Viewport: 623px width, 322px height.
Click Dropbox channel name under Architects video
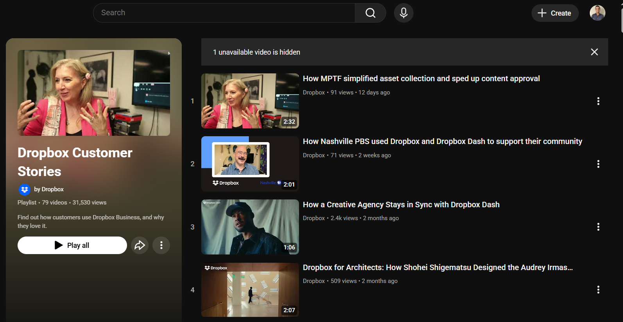tap(314, 281)
